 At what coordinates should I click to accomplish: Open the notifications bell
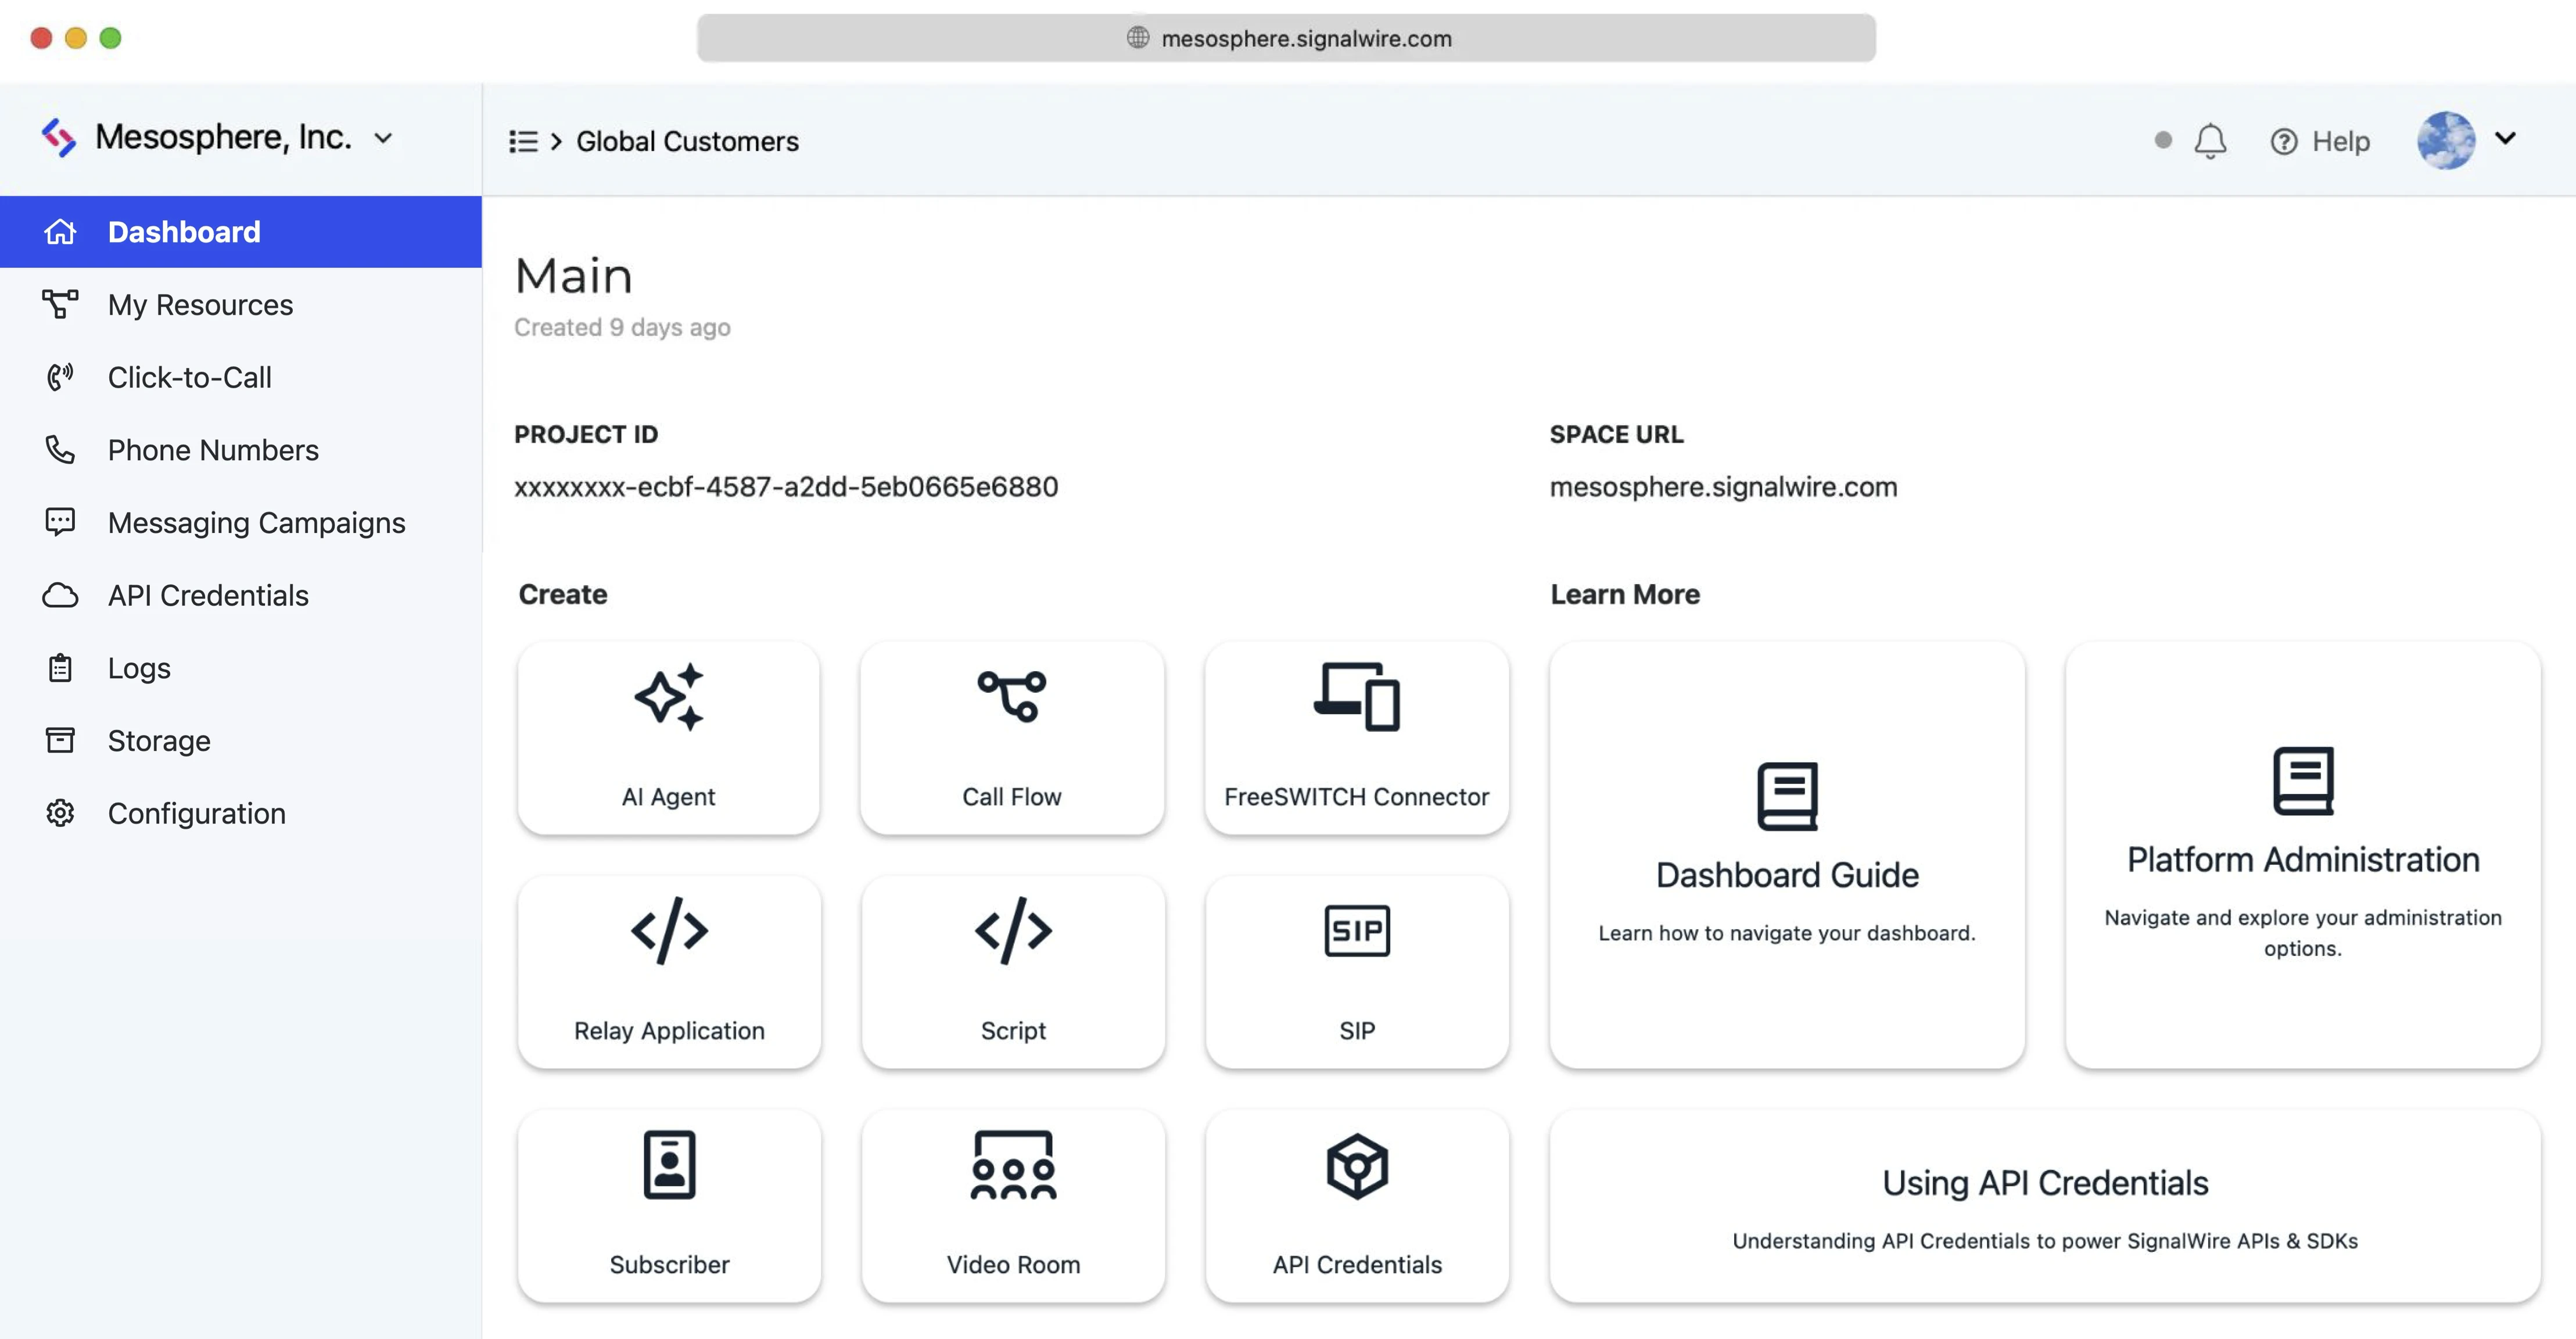pyautogui.click(x=2210, y=141)
